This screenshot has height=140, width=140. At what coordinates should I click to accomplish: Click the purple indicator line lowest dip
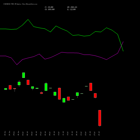click(x=17, y=65)
